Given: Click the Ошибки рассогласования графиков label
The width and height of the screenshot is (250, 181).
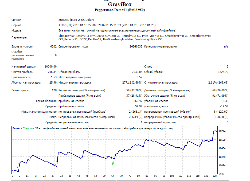Looking at the screenshot, I should pos(23,55).
